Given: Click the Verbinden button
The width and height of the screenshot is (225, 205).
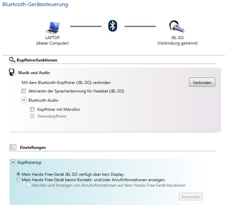Looking at the screenshot, I should tap(202, 82).
